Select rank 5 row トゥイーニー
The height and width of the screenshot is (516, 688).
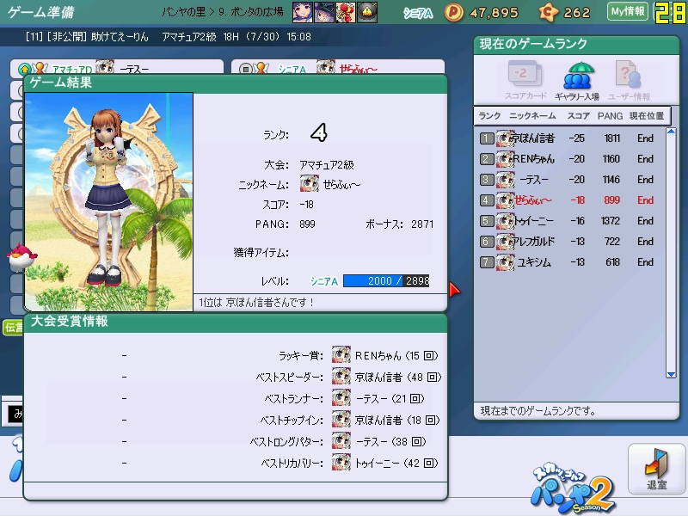point(570,221)
